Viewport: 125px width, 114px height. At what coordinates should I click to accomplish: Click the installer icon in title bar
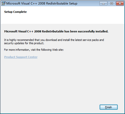3,4
